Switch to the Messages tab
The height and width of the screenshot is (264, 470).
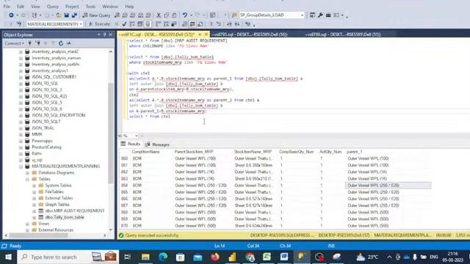(157, 144)
